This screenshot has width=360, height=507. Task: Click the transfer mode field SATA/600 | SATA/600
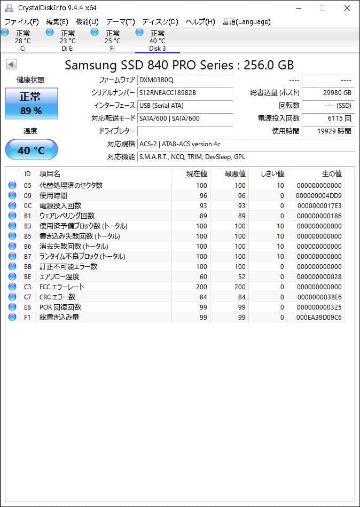click(185, 118)
